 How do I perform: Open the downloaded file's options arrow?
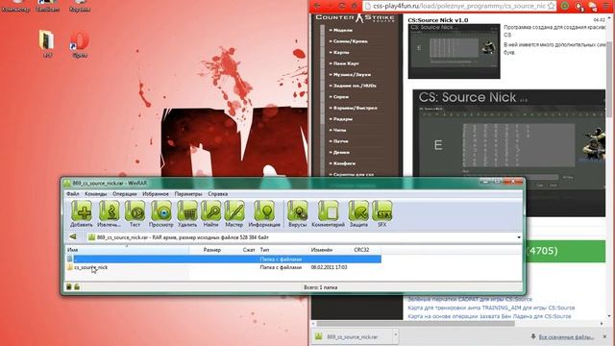[x=395, y=335]
